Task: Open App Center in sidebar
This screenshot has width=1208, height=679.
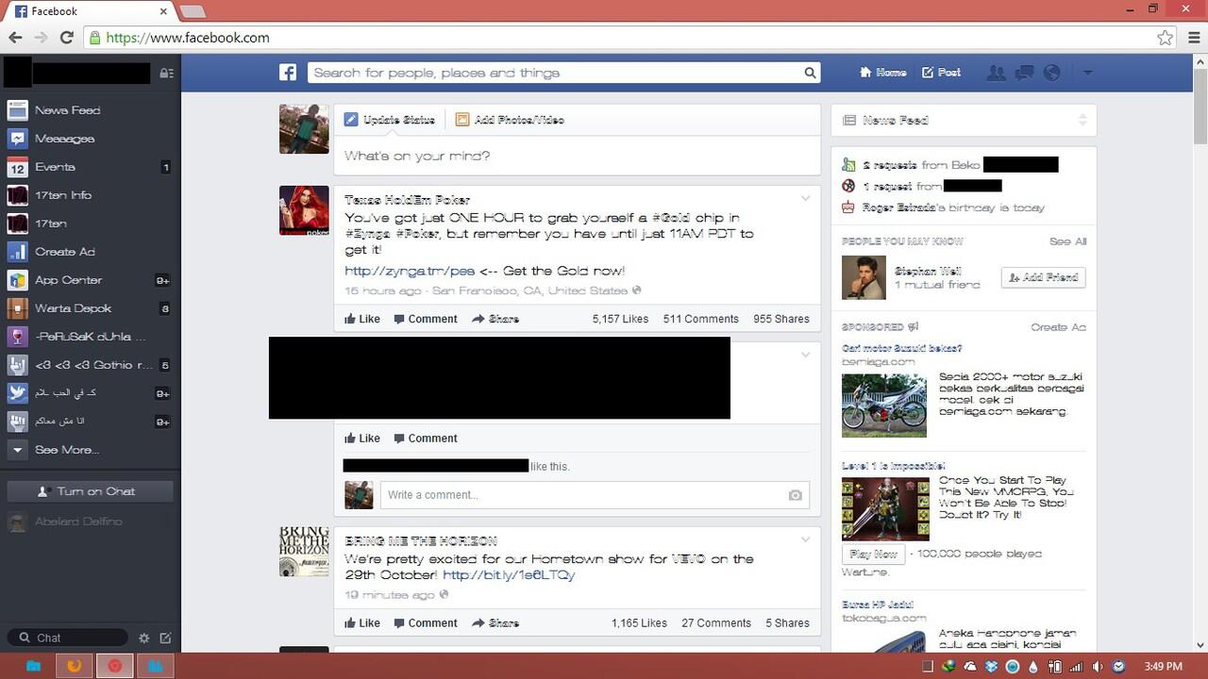Action: tap(90, 280)
